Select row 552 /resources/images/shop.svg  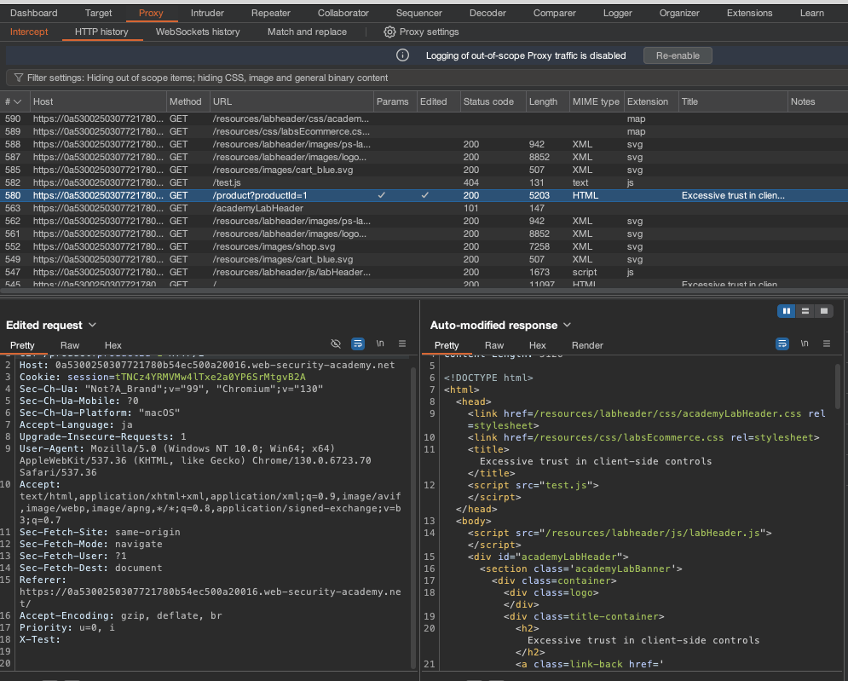click(424, 246)
